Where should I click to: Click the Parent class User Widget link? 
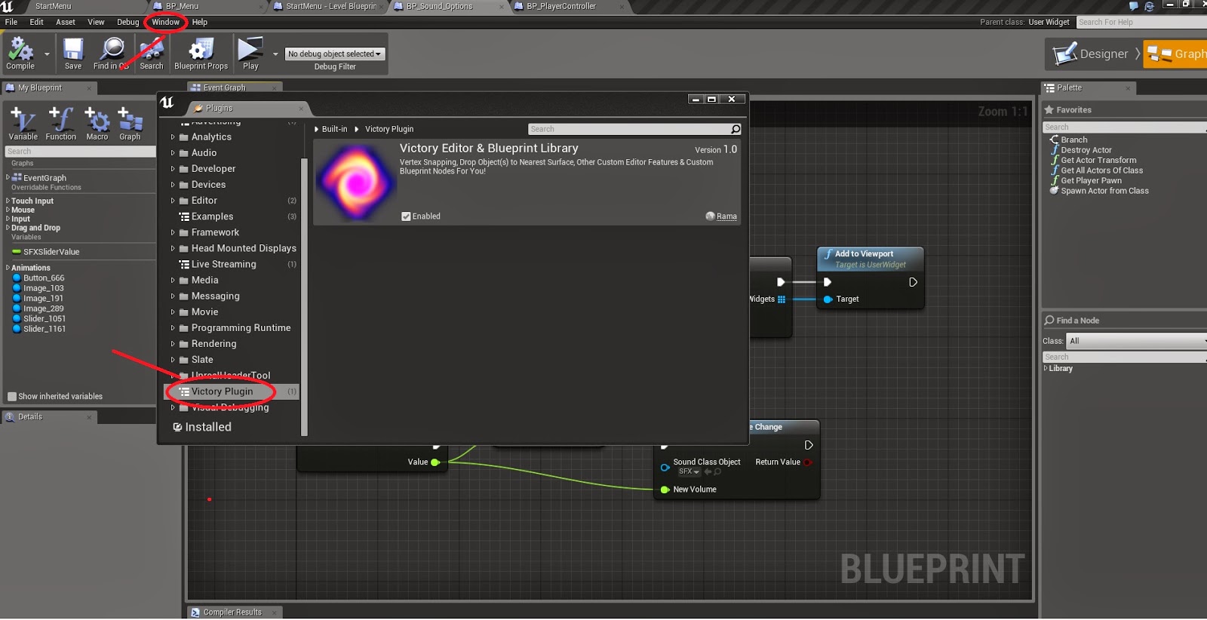coord(1049,22)
